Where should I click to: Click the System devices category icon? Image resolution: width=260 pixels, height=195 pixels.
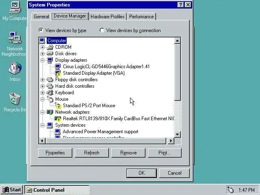50,125
